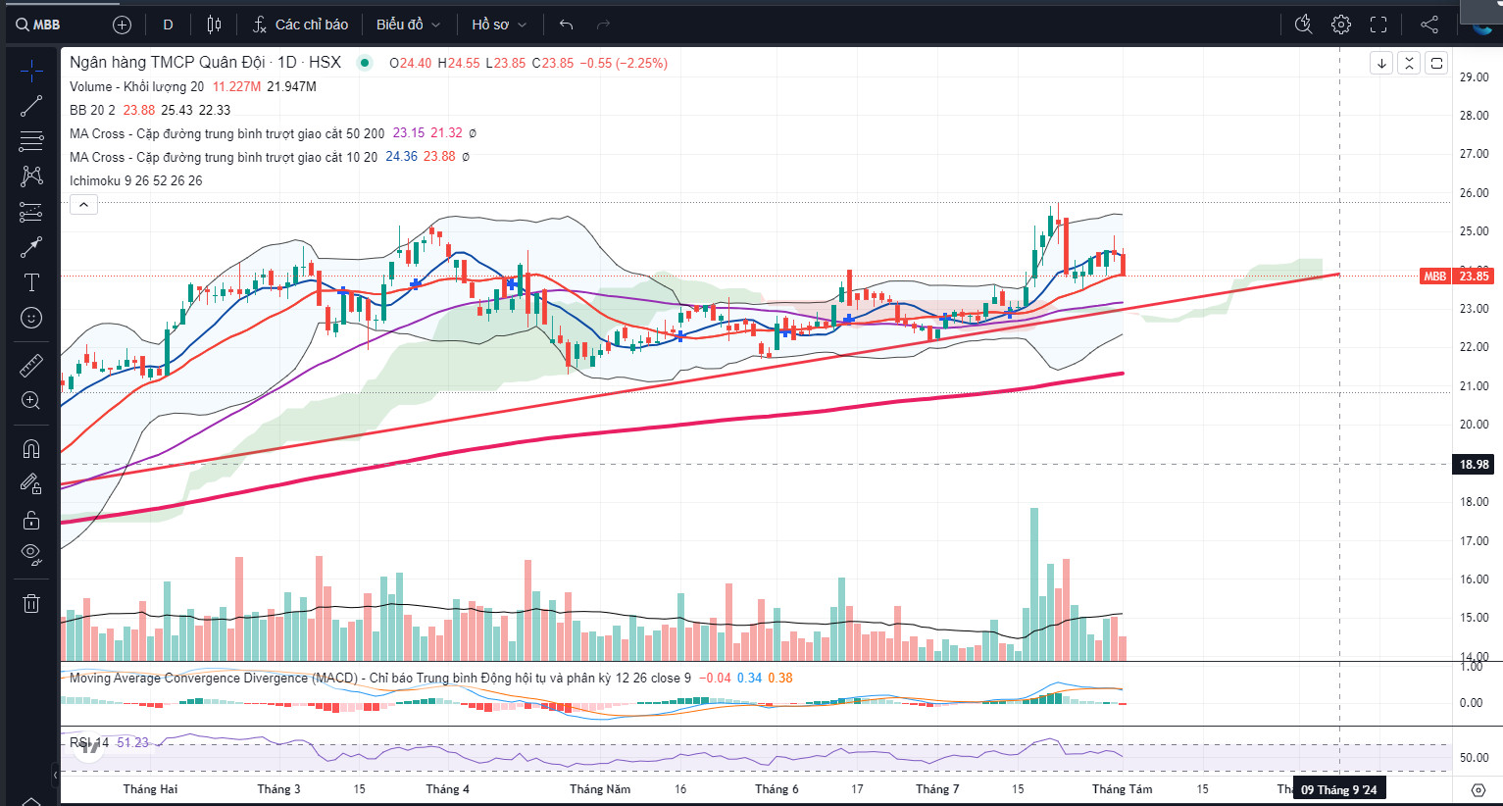
Task: Click the Tháng 4 time axis label
Action: click(447, 789)
